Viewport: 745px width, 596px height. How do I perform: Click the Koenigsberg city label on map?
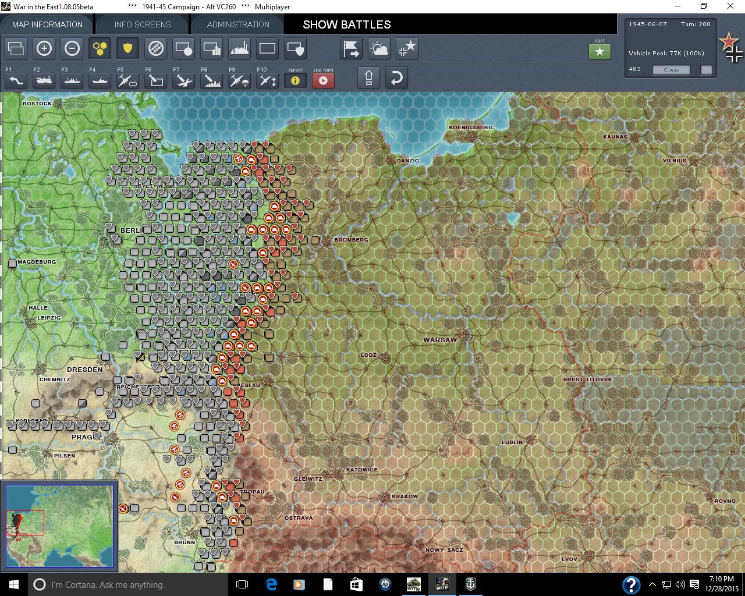point(471,127)
